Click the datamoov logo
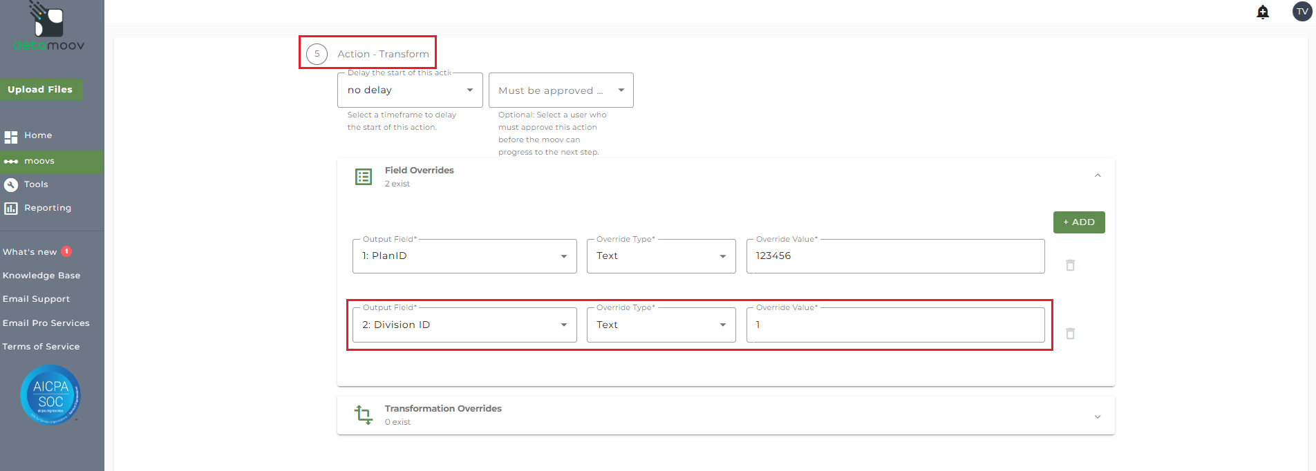The height and width of the screenshot is (471, 1316). pos(48,27)
